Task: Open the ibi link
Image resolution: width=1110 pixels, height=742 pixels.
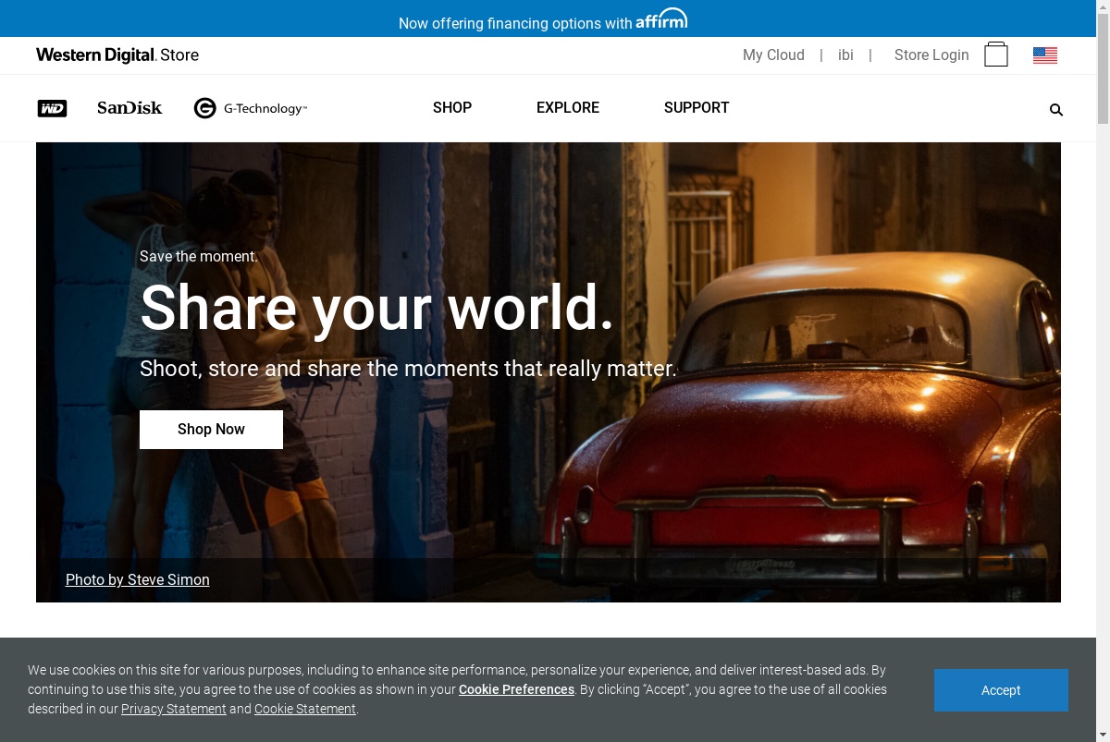Action: point(845,55)
